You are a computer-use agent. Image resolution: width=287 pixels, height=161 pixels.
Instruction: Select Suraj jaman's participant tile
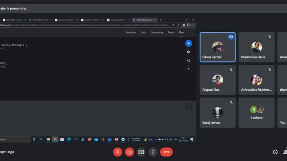click(x=217, y=113)
